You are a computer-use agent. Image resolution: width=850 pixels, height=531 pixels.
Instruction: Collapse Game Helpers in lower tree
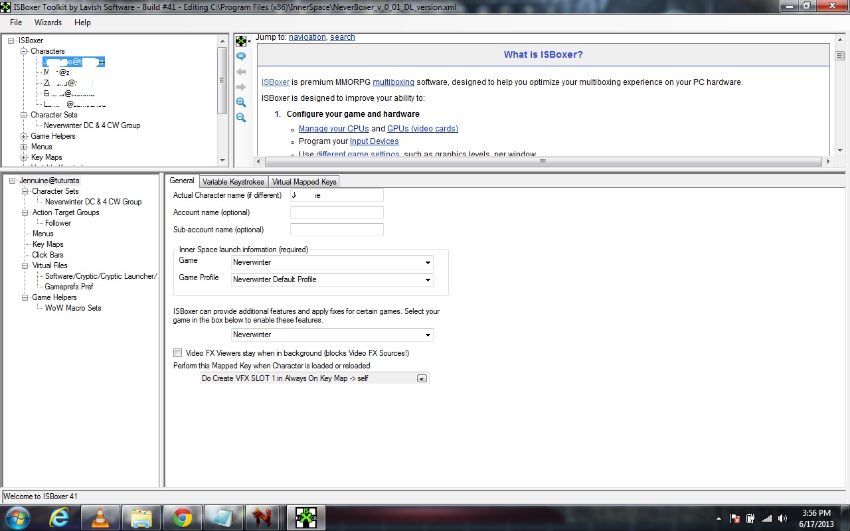coord(25,297)
